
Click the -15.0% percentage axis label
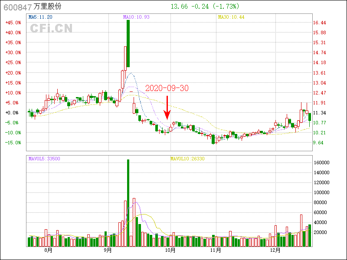click(x=13, y=143)
